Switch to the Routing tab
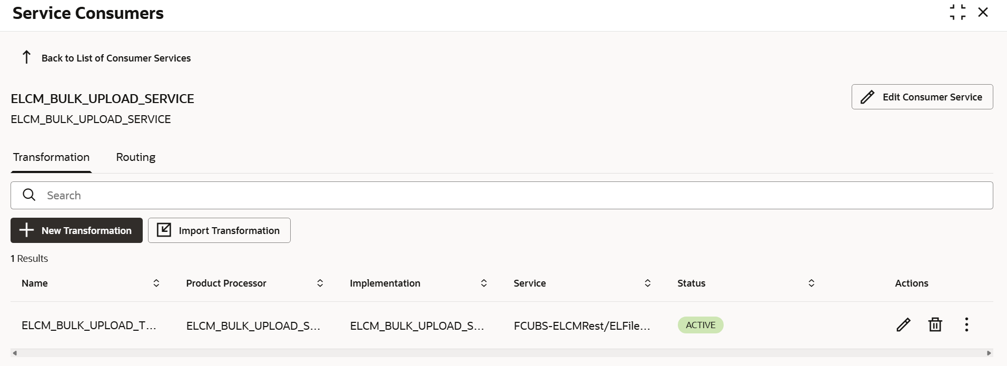Viewport: 1007px width, 366px height. (136, 157)
